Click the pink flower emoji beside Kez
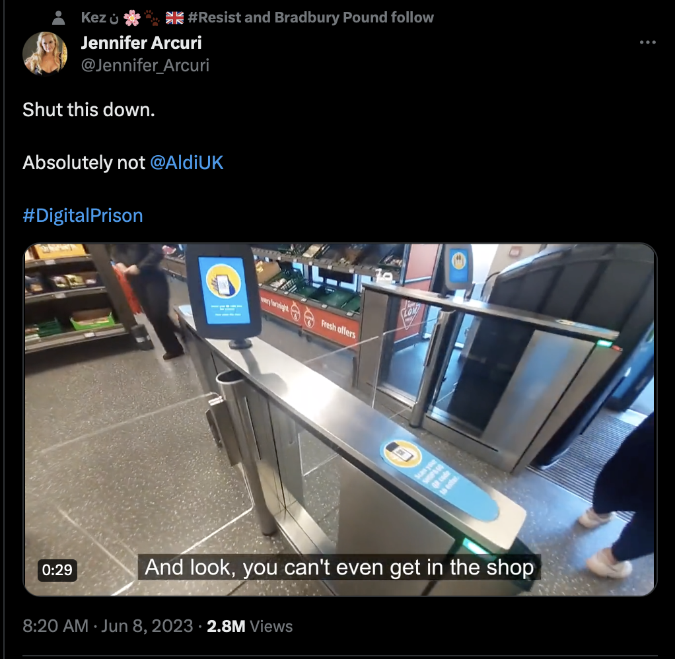Image resolution: width=675 pixels, height=659 pixels. [131, 18]
